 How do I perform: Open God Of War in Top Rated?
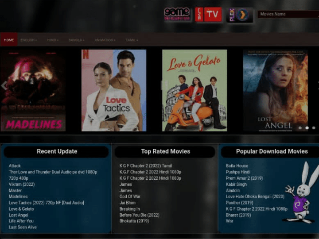pos(130,197)
